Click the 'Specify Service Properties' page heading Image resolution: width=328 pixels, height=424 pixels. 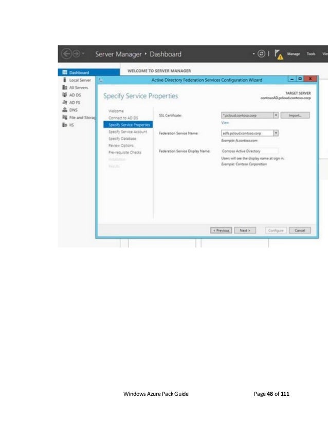pyautogui.click(x=140, y=96)
